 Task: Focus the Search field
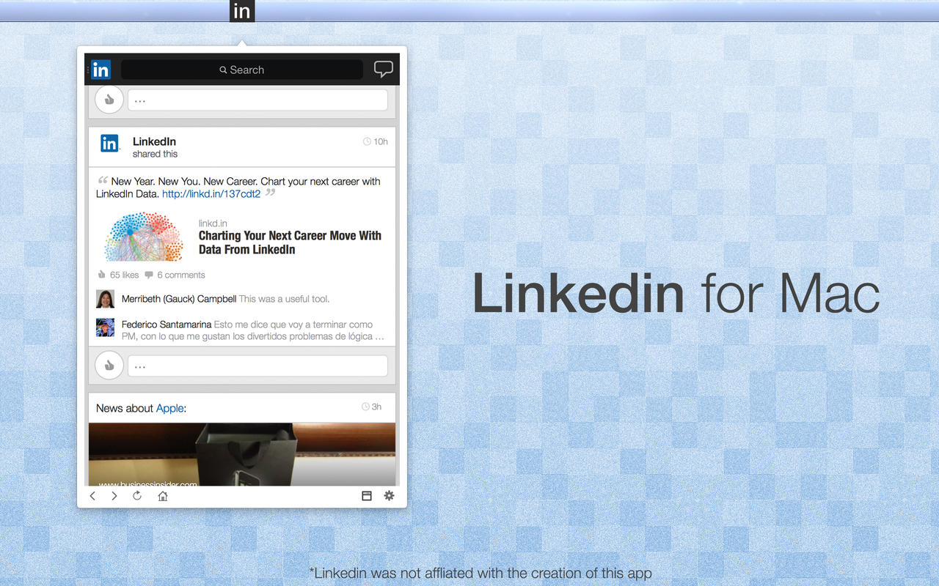[x=242, y=70]
